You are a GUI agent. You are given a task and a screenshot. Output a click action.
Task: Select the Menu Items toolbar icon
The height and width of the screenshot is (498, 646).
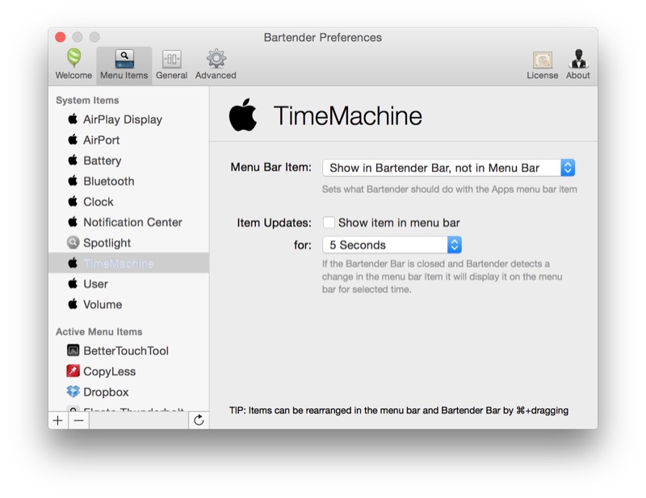pos(124,59)
